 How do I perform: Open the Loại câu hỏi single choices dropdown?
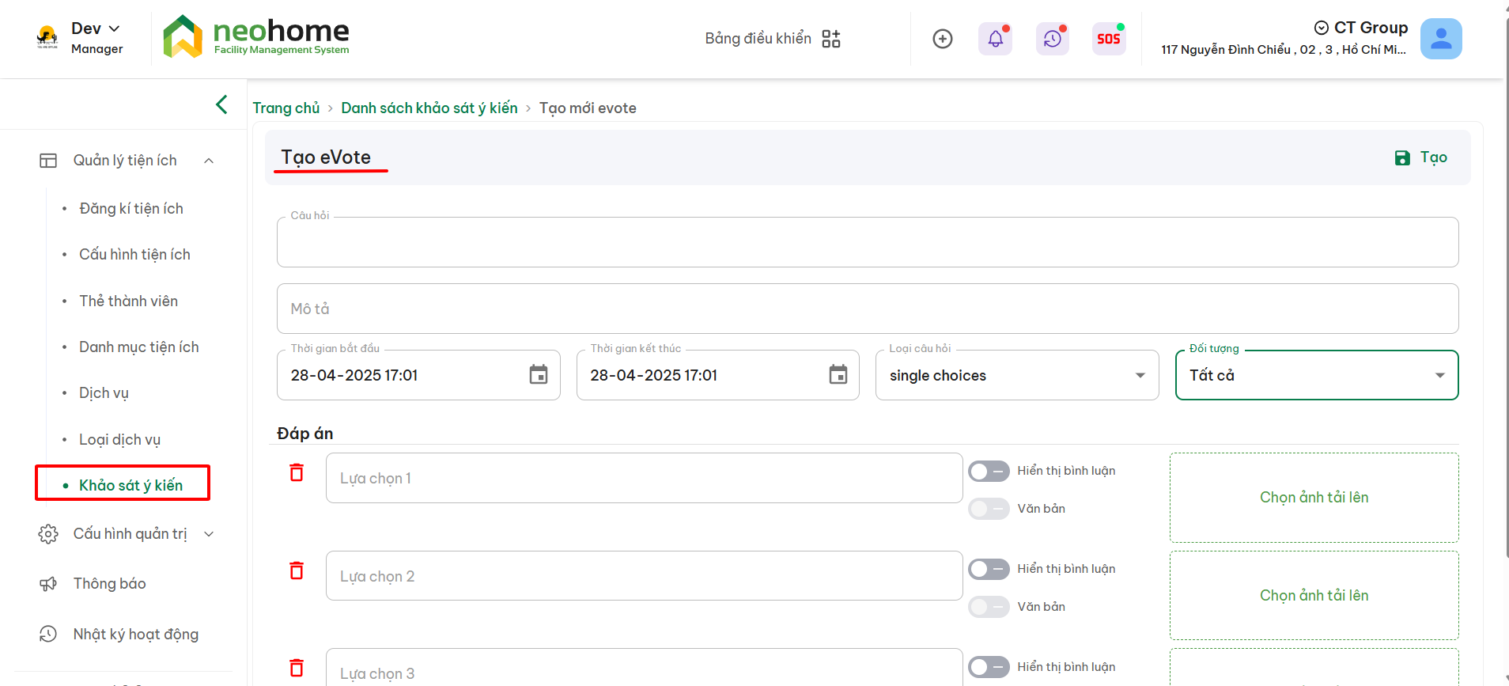tap(1017, 375)
